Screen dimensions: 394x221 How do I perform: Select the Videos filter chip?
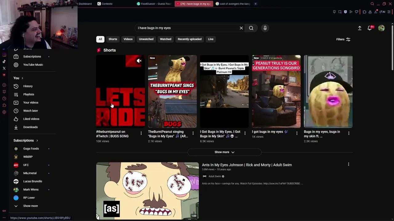(128, 39)
